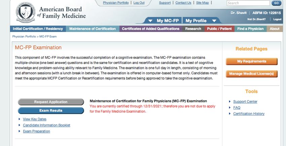Open Certification History link
This screenshot has height=146, width=286.
(x=249, y=114)
